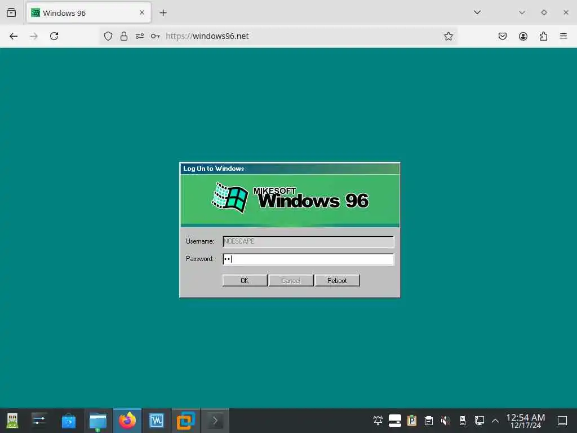Click the window maximize diamond icon
Screen dimensions: 577x433
click(x=544, y=12)
